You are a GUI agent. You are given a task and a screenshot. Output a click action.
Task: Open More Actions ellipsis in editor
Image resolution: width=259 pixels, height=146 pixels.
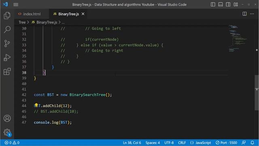(252, 14)
